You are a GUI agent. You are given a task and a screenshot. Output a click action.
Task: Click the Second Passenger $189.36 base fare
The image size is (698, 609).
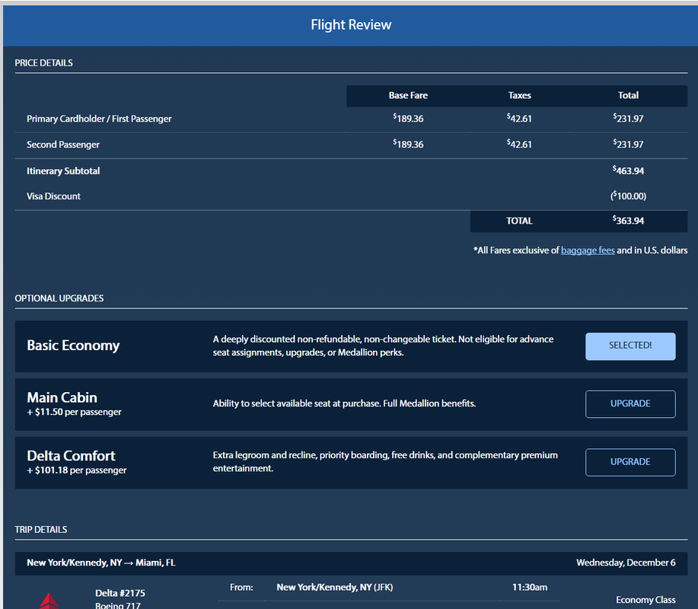[x=408, y=144]
